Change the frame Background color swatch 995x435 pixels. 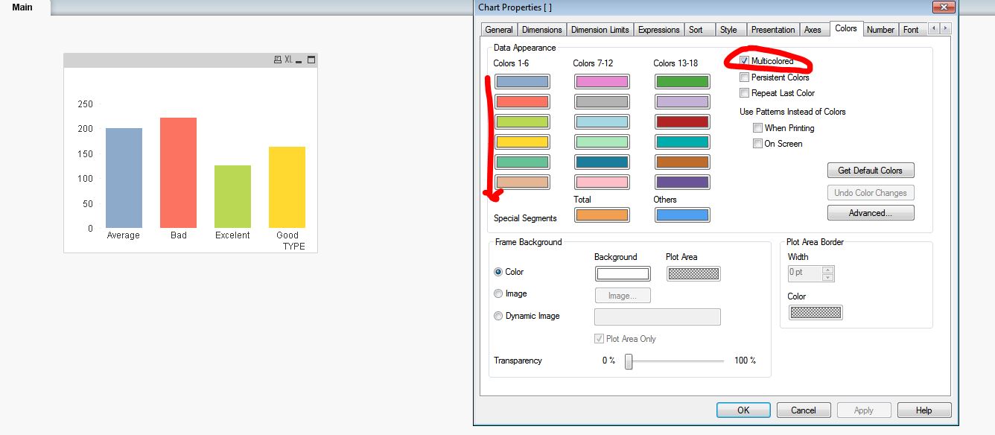[623, 273]
